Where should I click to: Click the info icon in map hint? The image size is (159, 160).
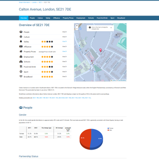pyautogui.click(x=90, y=28)
